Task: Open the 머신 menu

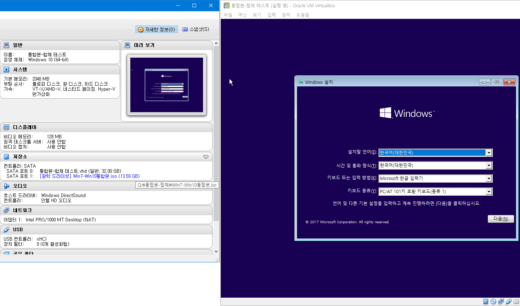Action: pyautogui.click(x=243, y=15)
